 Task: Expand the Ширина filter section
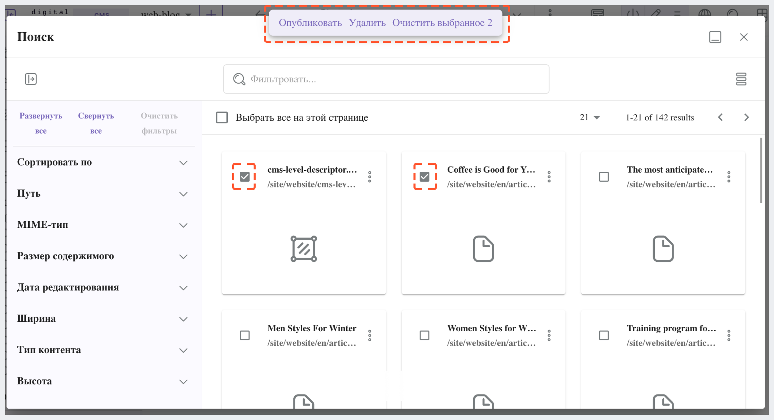102,319
